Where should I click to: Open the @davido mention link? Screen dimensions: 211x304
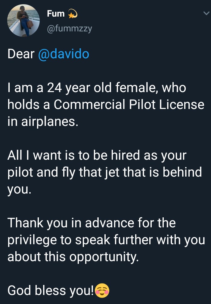[x=64, y=54]
